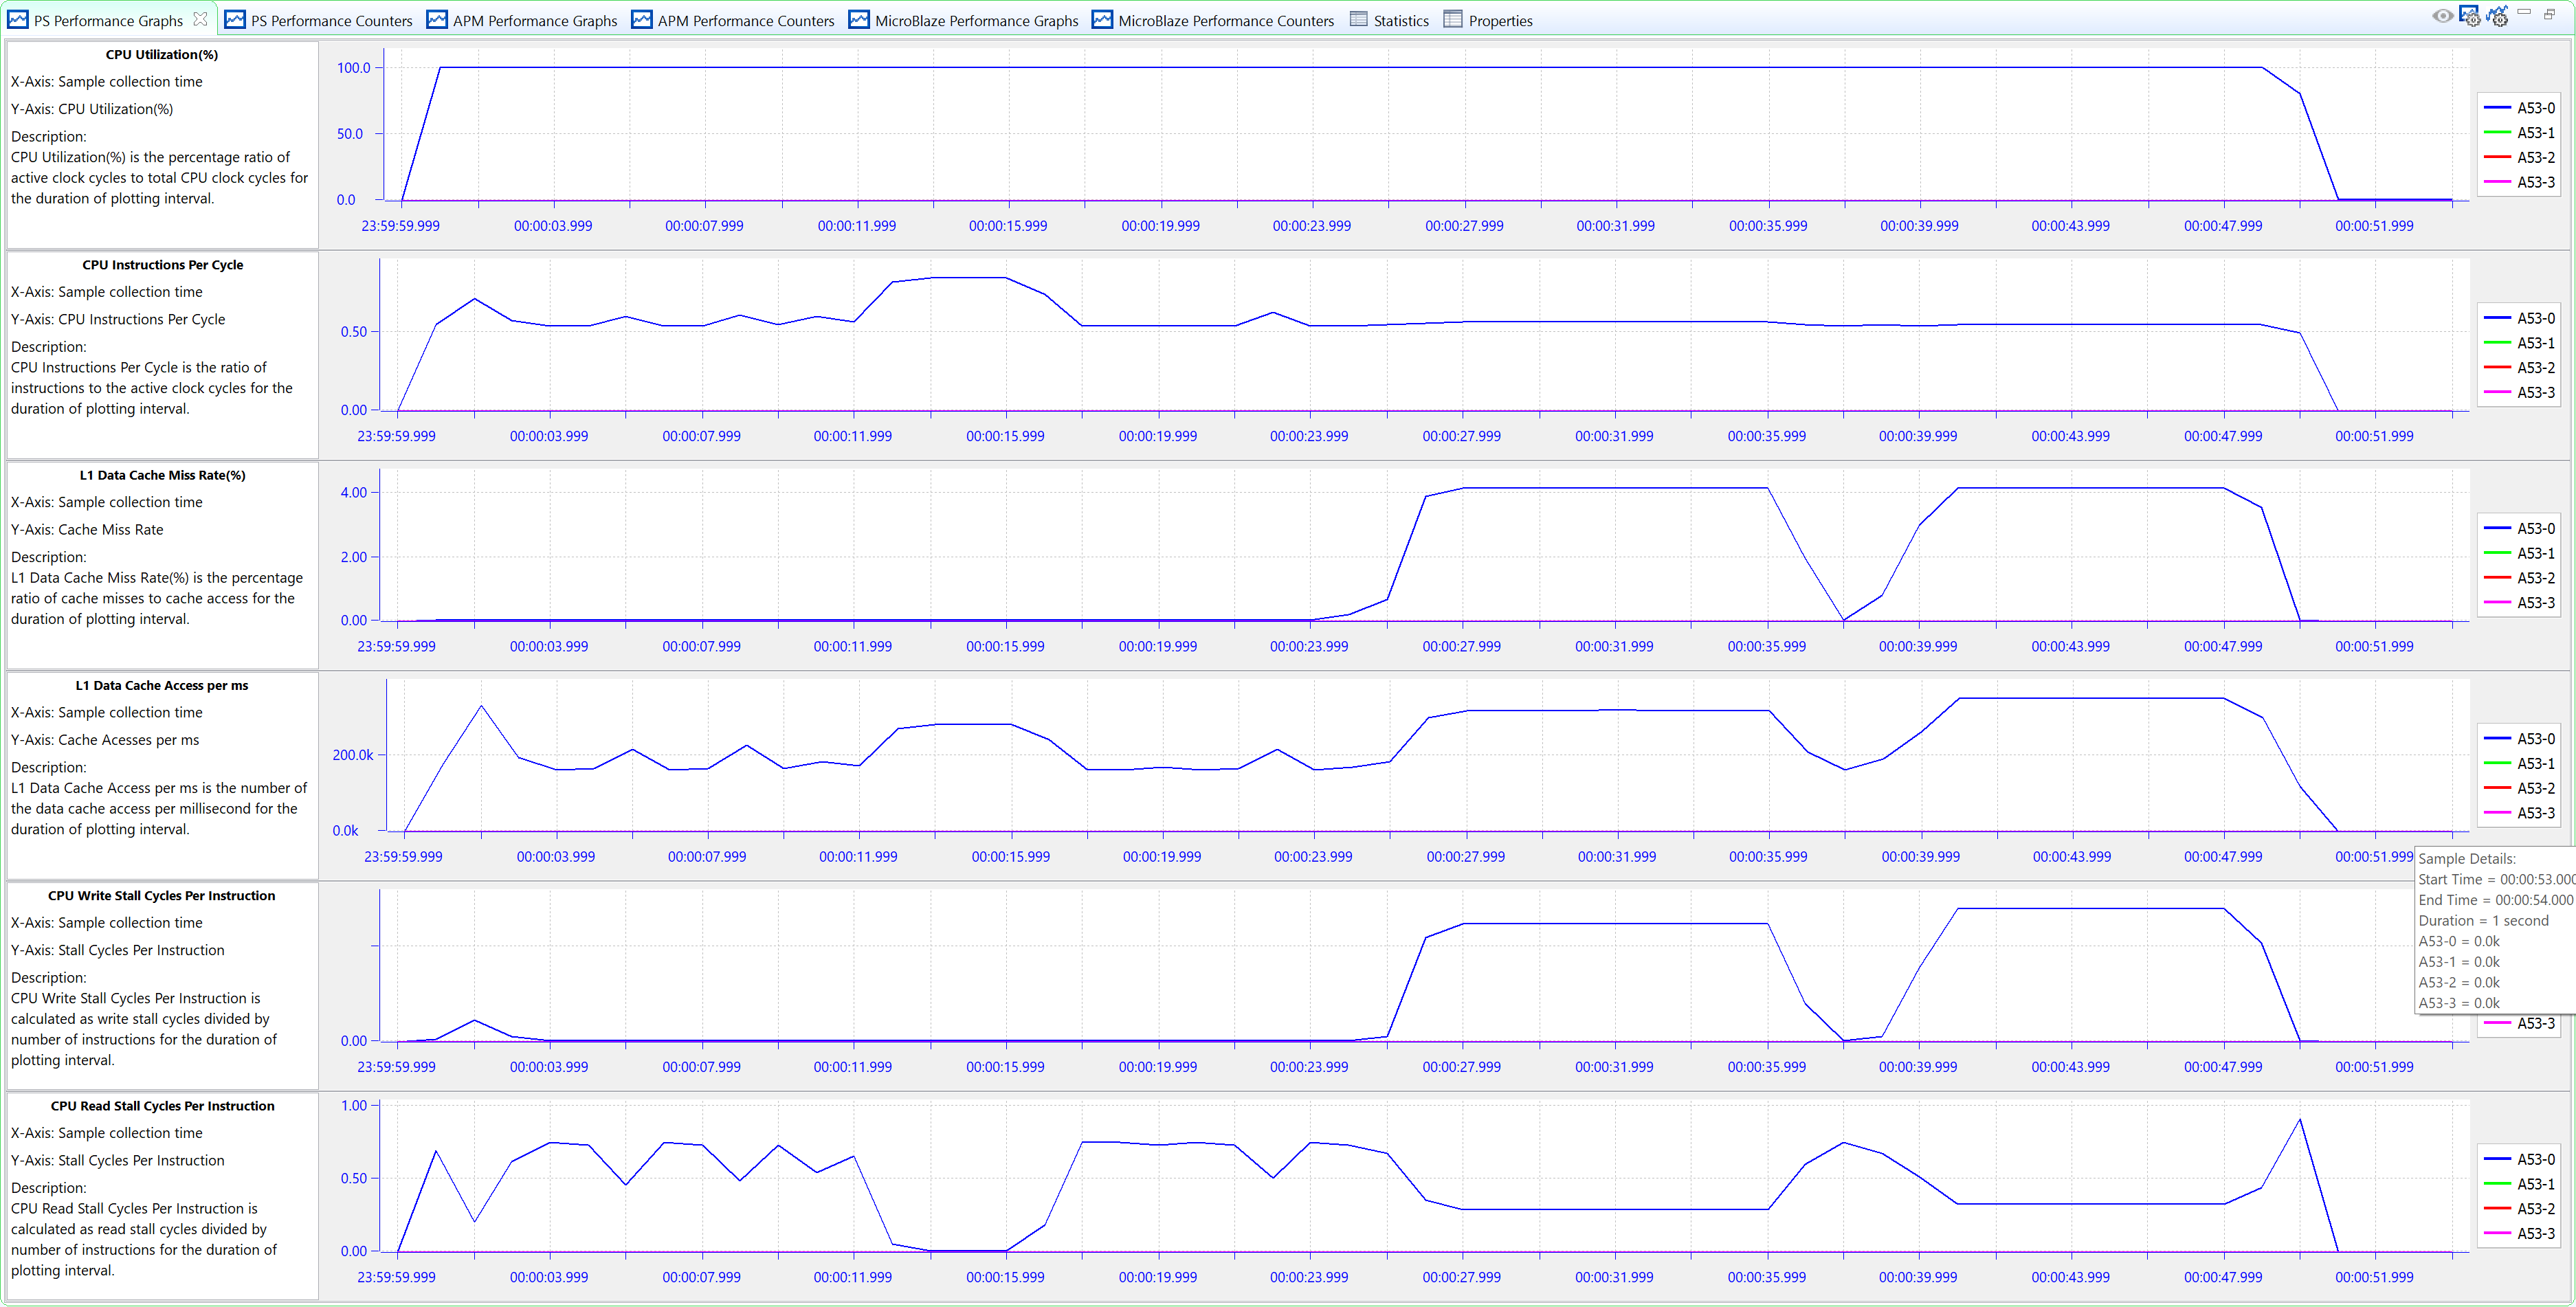Click CPU Write Stall Cycles Per Instruction title
This screenshot has width=2576, height=1307.
coord(162,896)
